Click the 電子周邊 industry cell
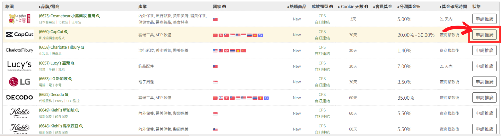The width and height of the screenshot is (501, 138). click(x=146, y=82)
